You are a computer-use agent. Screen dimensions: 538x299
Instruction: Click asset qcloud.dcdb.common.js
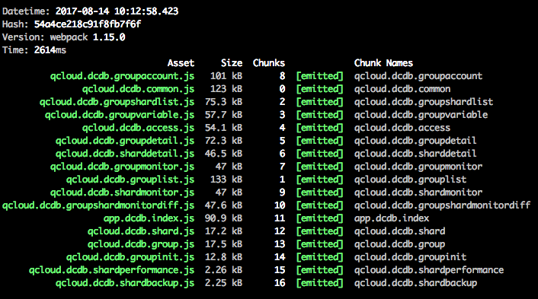138,89
